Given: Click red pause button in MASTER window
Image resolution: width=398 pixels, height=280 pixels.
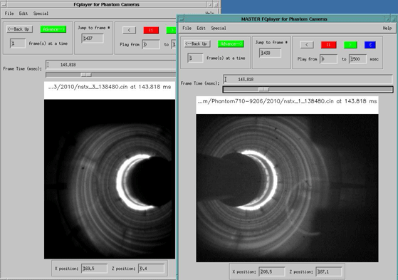Looking at the screenshot, I should (x=328, y=45).
